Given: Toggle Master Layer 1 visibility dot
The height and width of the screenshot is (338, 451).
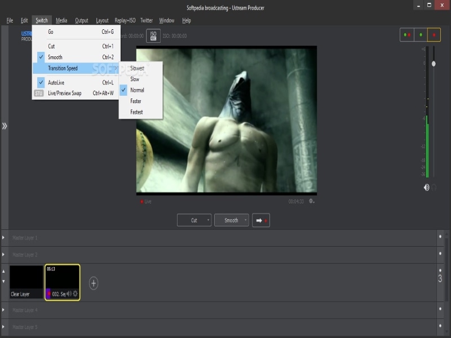Looking at the screenshot, I should [x=440, y=237].
